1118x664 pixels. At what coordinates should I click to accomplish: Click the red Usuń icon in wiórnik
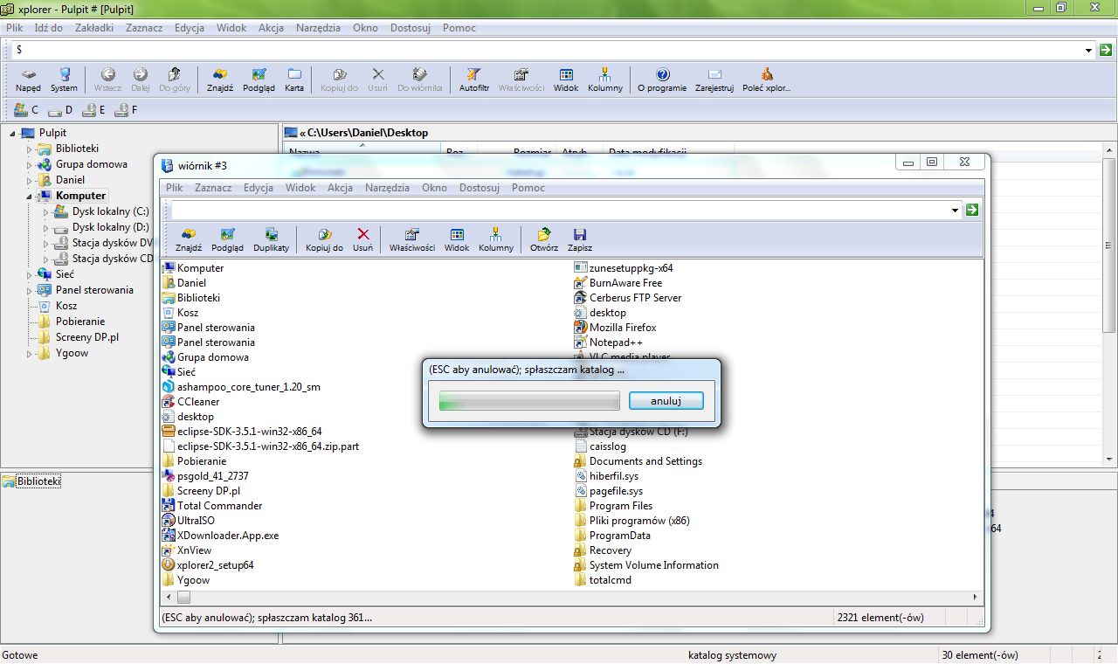pos(363,240)
